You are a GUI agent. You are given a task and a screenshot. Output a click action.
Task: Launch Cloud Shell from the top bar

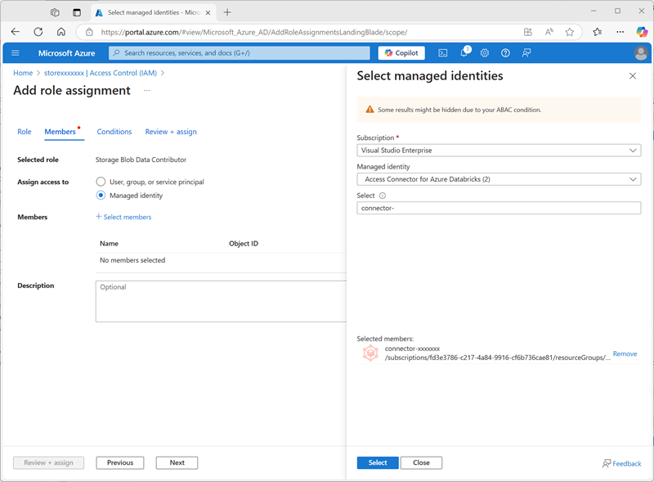(443, 53)
